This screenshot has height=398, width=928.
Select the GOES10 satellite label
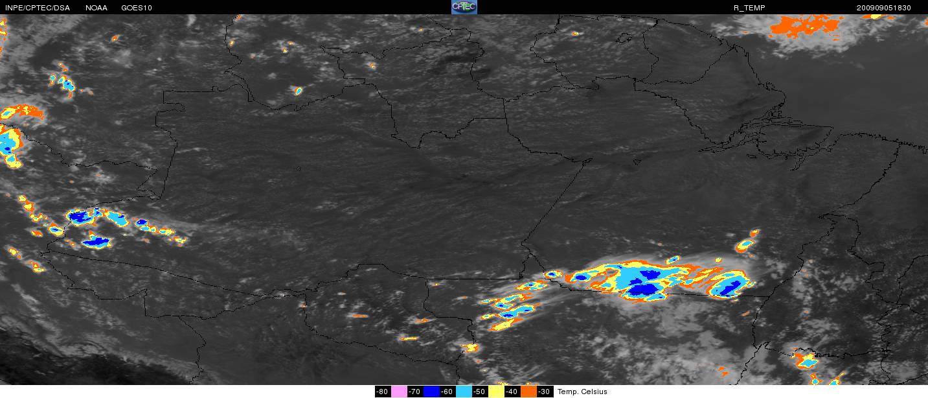[137, 8]
